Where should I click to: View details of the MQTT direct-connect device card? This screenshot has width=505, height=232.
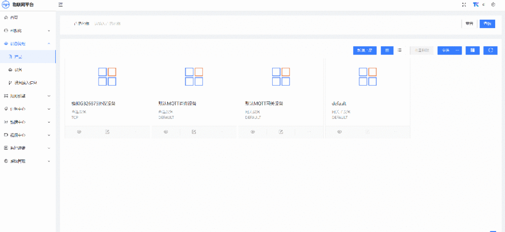(x=166, y=132)
